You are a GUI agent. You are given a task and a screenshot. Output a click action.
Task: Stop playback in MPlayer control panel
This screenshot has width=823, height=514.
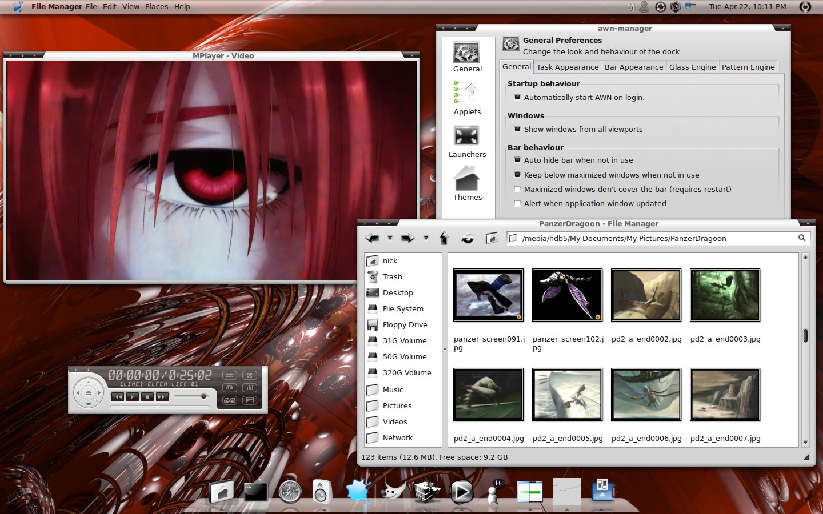click(x=147, y=397)
